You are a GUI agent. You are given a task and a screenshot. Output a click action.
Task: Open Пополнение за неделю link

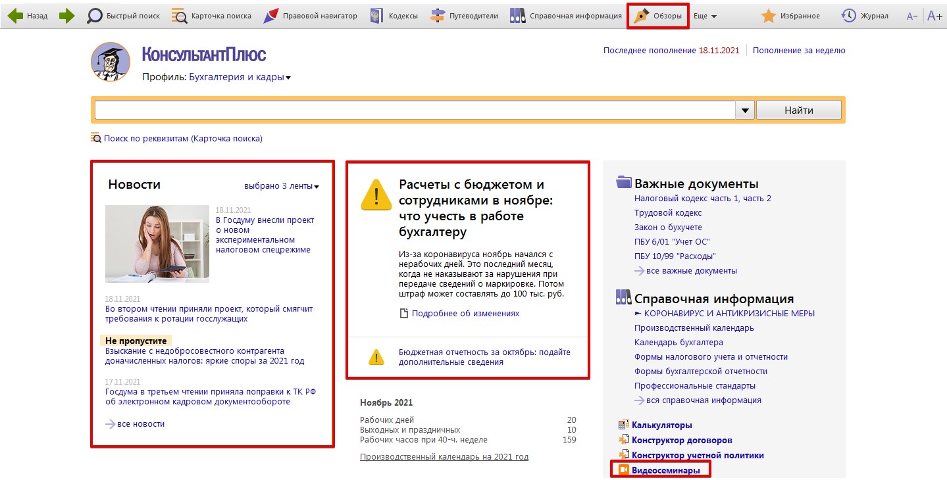click(x=799, y=50)
